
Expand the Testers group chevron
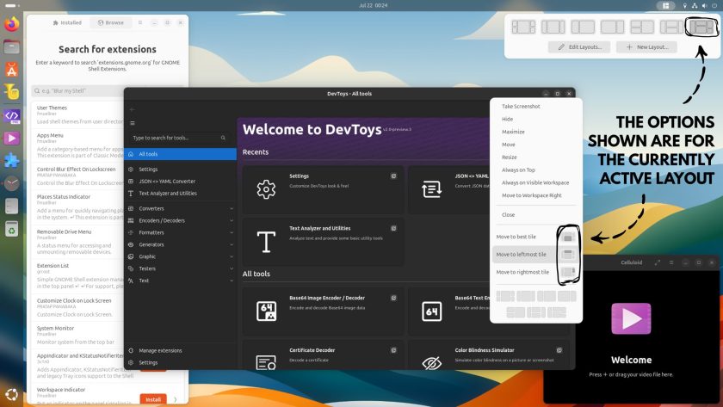pyautogui.click(x=232, y=268)
